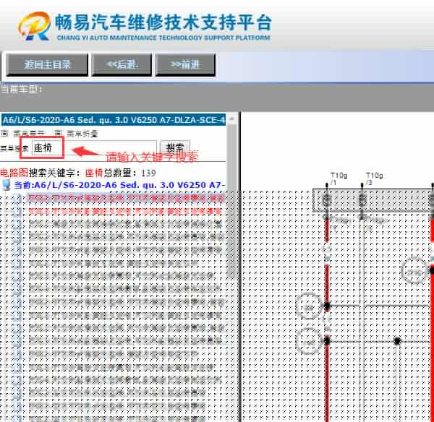Click the left panel scrollbar thumb
434x422 pixels.
[232, 202]
